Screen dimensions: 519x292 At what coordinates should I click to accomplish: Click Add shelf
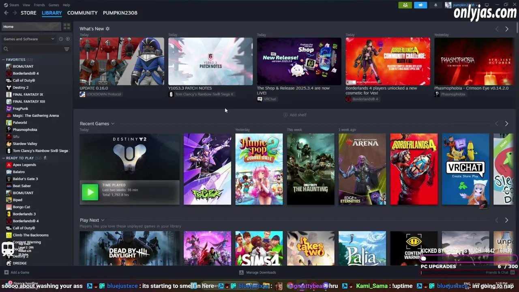[295, 115]
